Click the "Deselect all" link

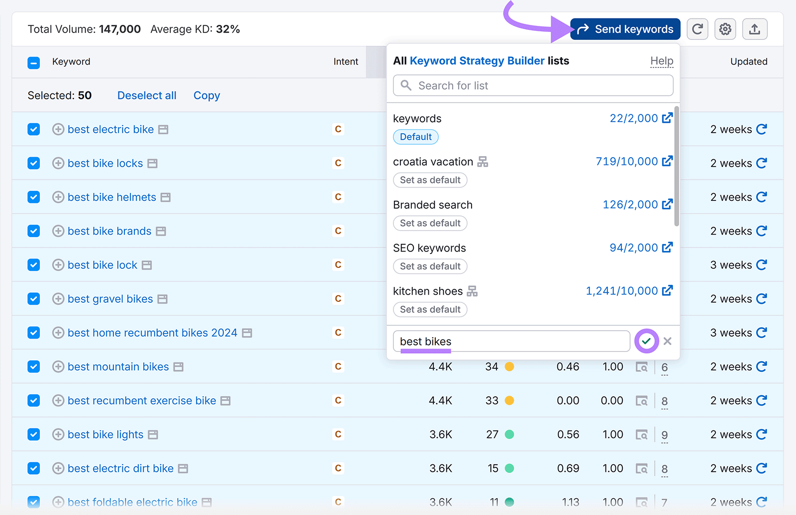click(x=146, y=95)
